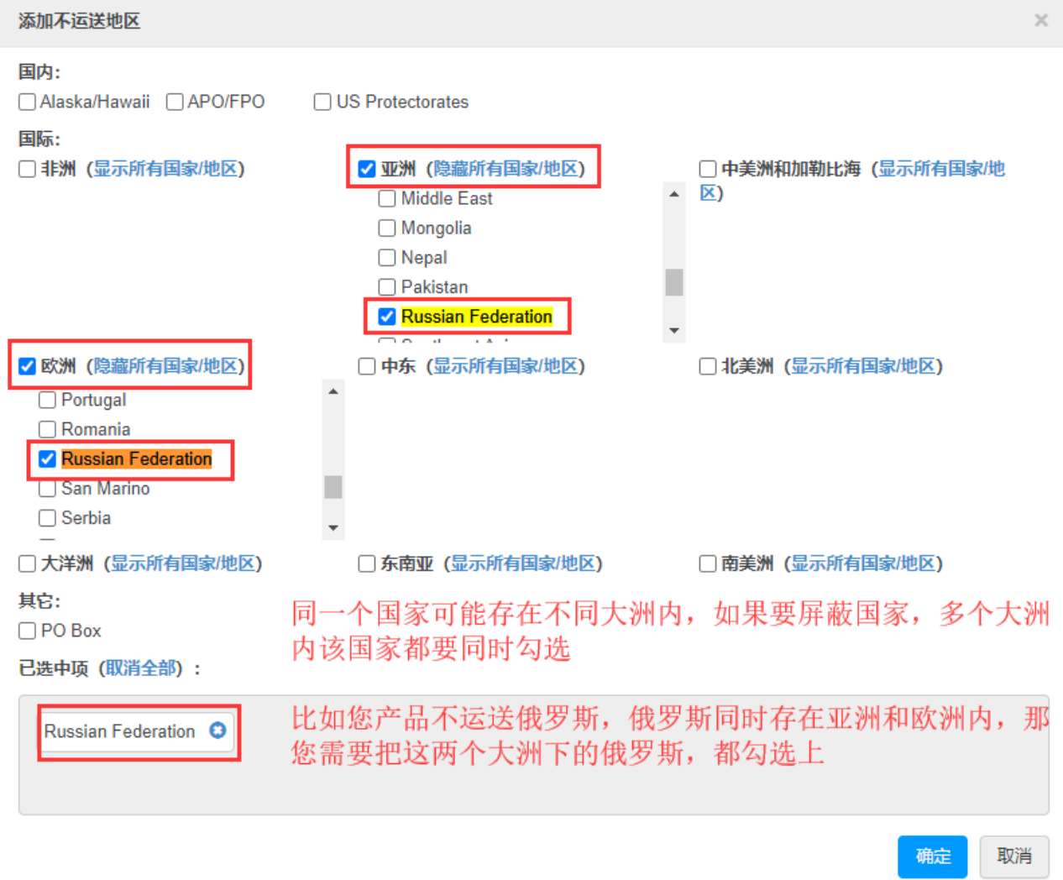Hide all countries under 亚洲

click(505, 169)
